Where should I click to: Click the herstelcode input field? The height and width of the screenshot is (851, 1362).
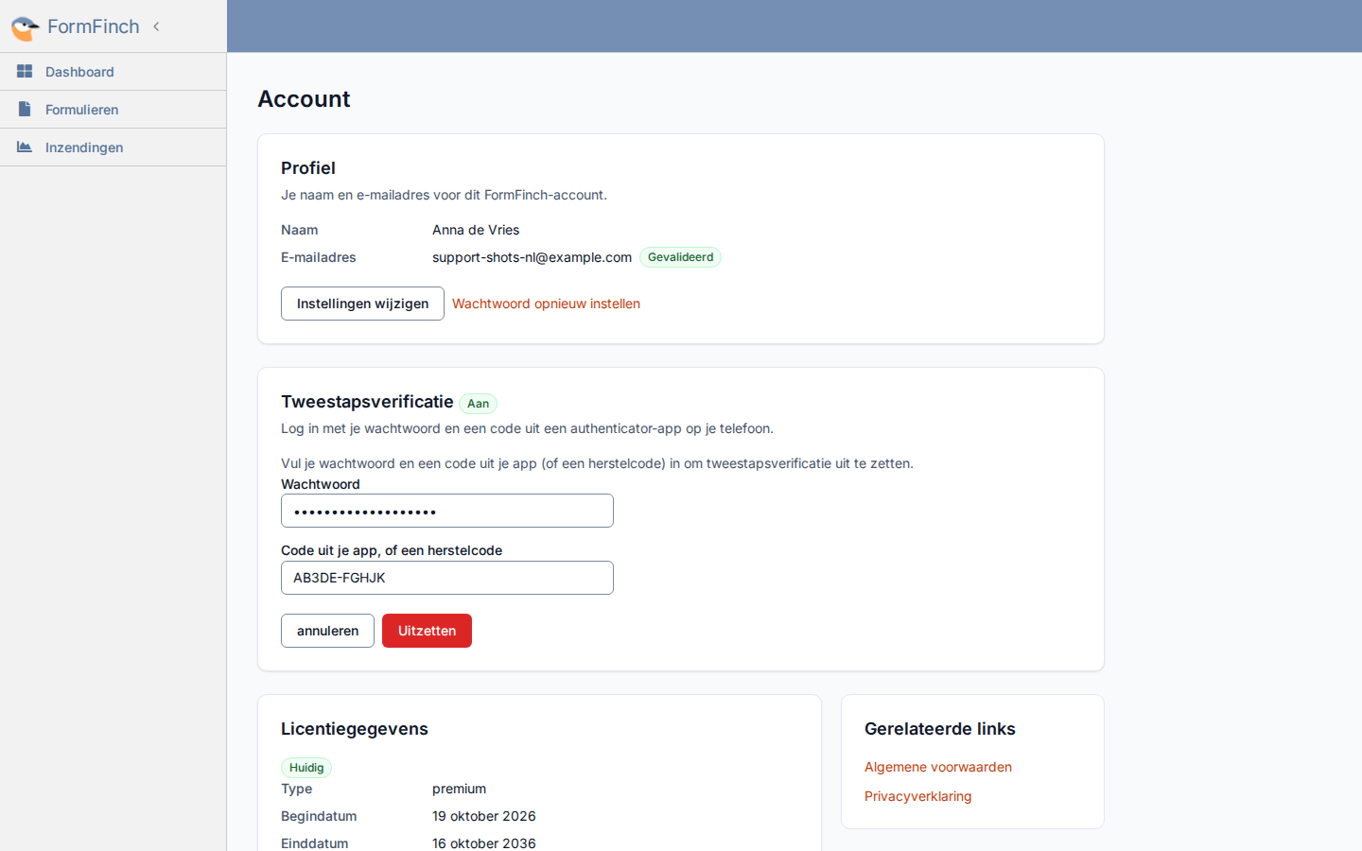click(x=447, y=578)
